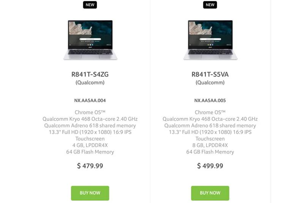Click the NEW badge above R841T-S4ZG
This screenshot has width=304, height=203.
90,5
